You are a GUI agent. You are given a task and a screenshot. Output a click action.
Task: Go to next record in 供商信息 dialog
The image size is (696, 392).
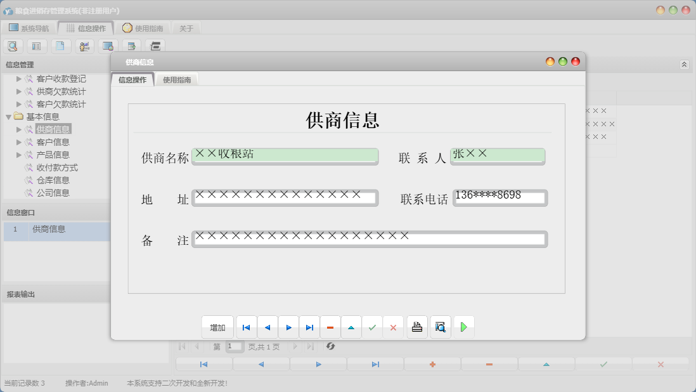click(x=288, y=327)
